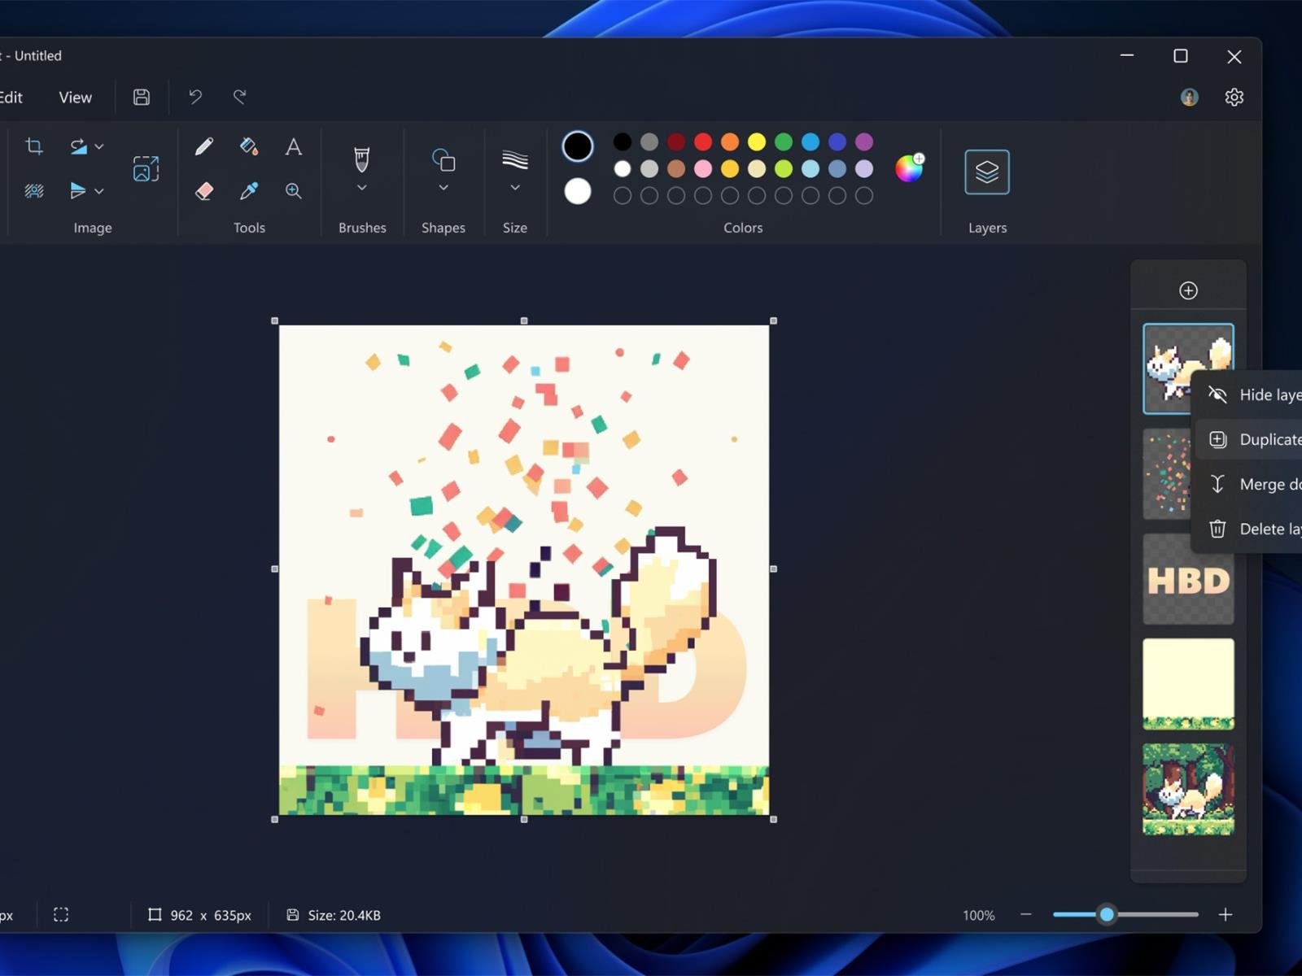The image size is (1302, 976).
Task: Open the Edit menu
Action: 11,97
